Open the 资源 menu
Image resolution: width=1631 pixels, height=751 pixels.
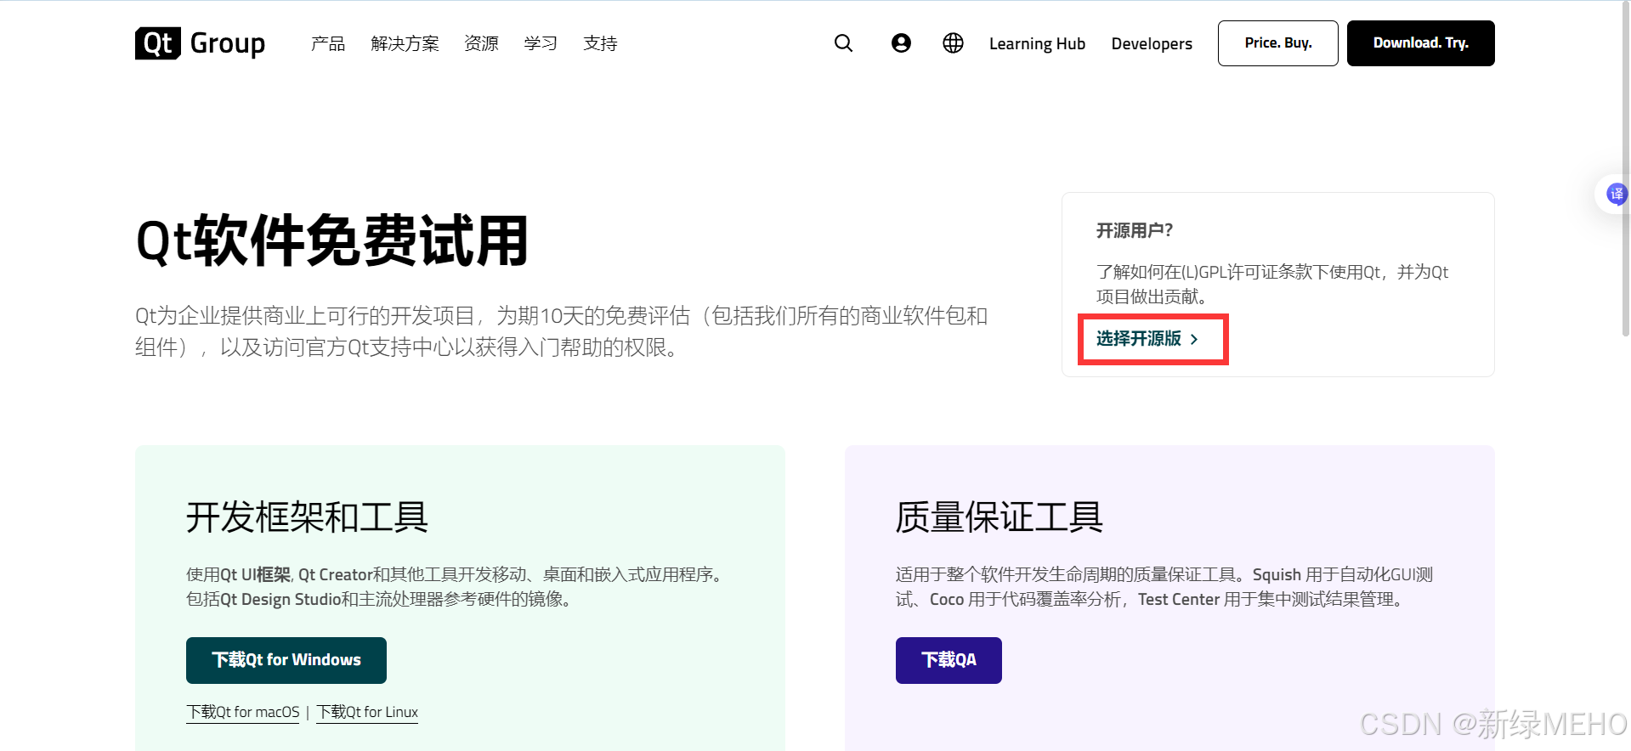(481, 43)
